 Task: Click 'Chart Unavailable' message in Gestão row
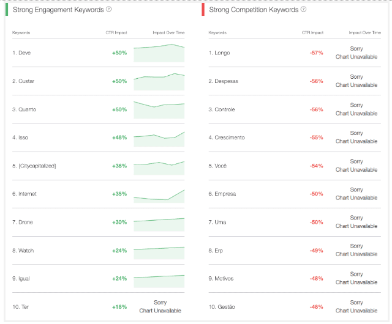[356, 311]
